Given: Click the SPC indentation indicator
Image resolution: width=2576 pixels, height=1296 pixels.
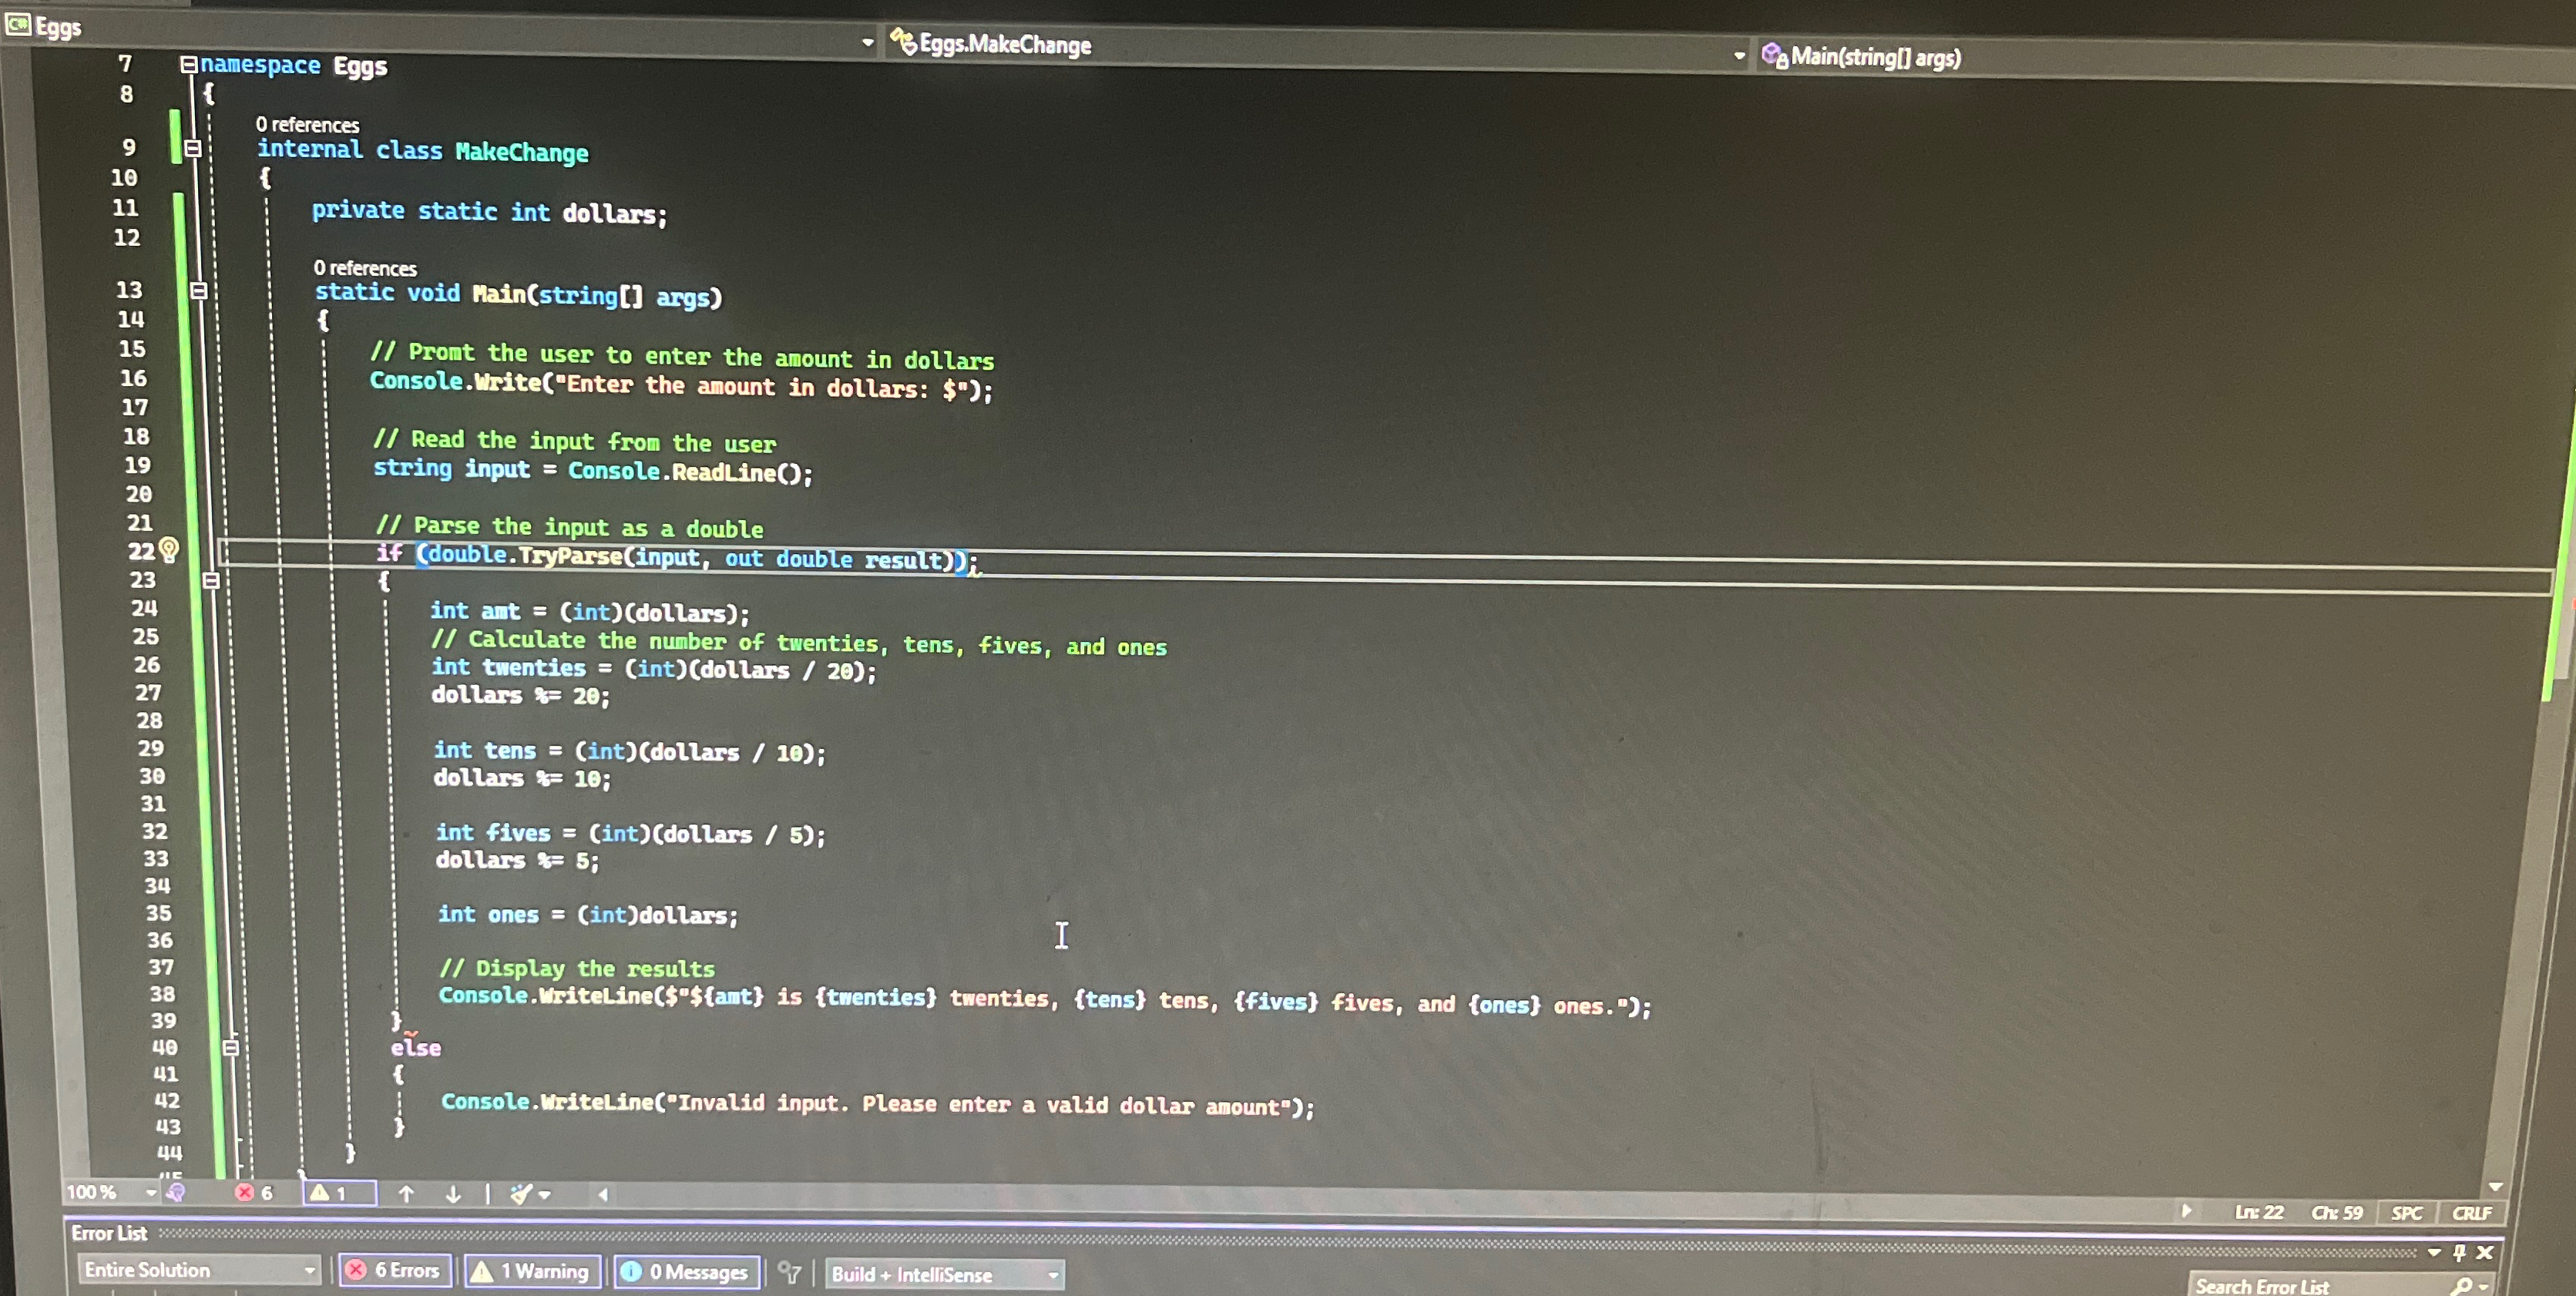Looking at the screenshot, I should pyautogui.click(x=2406, y=1213).
